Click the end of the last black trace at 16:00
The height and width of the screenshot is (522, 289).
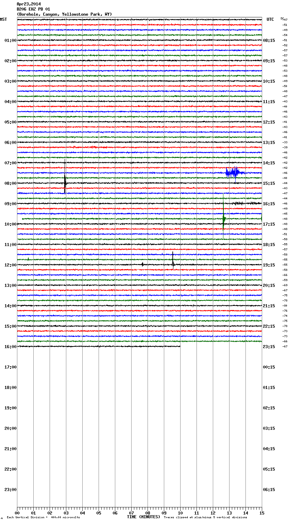click(x=180, y=346)
